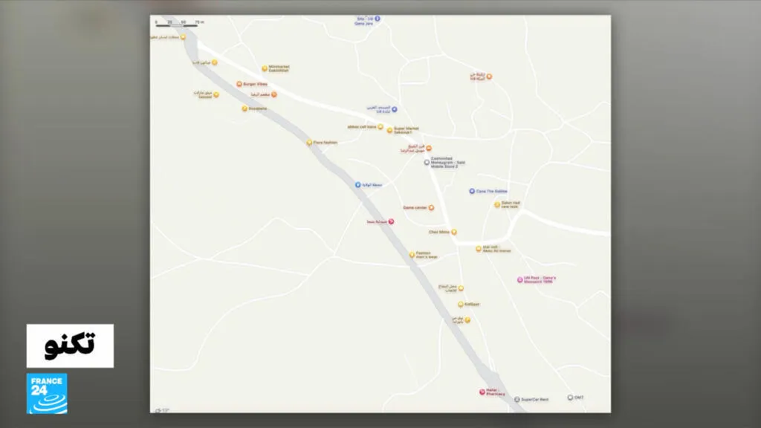Click the Fashion men's wear marker

pyautogui.click(x=412, y=254)
